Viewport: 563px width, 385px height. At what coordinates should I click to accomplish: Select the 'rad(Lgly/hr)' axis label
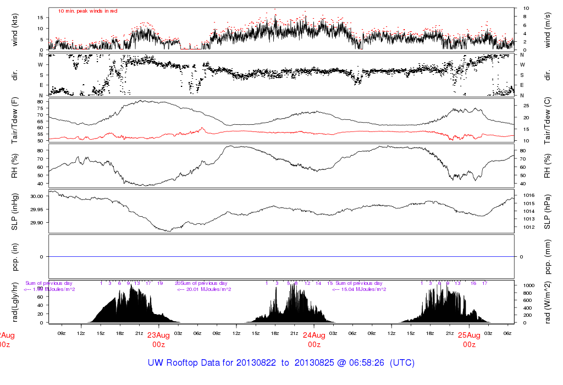15,302
